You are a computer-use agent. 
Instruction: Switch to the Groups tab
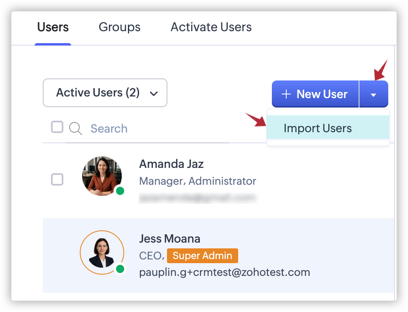[x=119, y=27]
